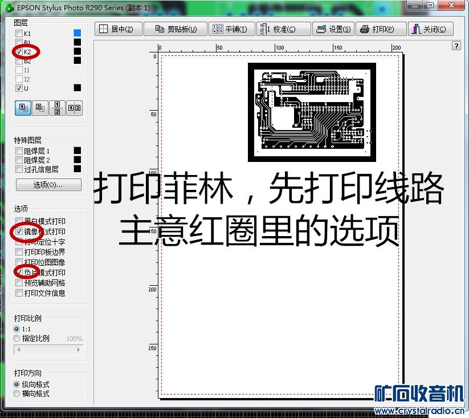Click the application icon in title bar
The width and height of the screenshot is (469, 418).
[x=10, y=8]
